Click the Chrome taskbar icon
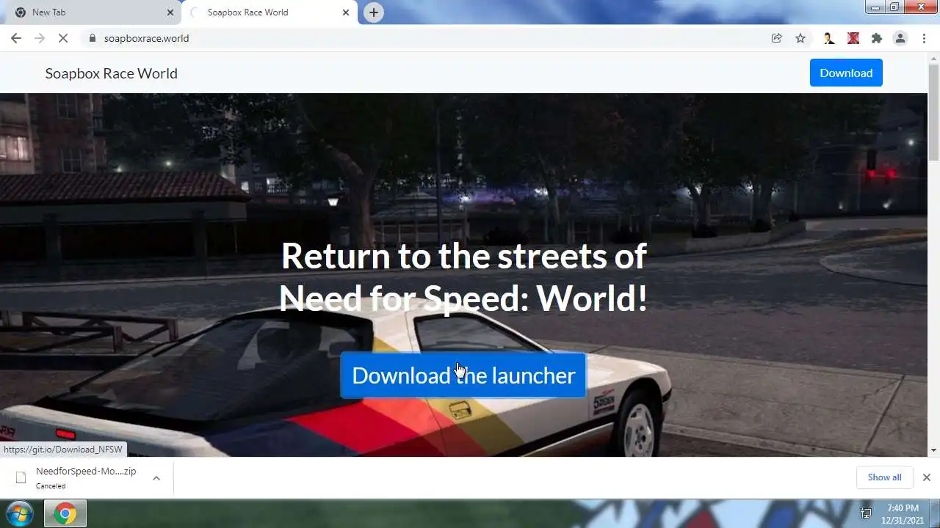This screenshot has height=528, width=940. coord(65,513)
